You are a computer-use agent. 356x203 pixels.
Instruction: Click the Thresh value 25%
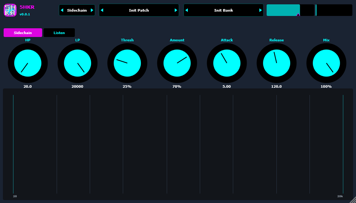127,86
